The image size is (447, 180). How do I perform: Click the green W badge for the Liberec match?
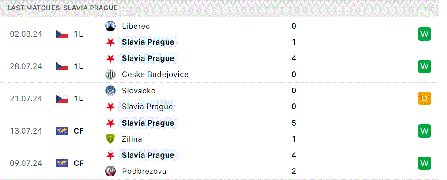coord(424,34)
